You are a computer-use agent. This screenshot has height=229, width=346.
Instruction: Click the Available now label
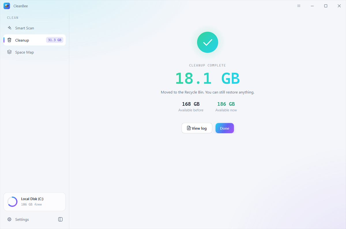[x=226, y=110]
